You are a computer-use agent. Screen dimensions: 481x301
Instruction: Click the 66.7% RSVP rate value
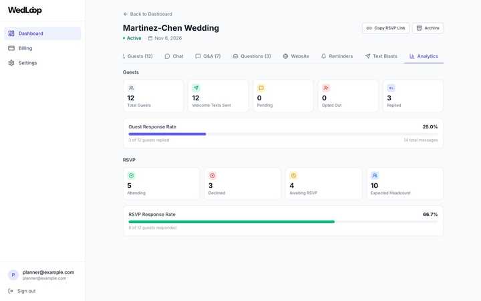[x=430, y=215]
